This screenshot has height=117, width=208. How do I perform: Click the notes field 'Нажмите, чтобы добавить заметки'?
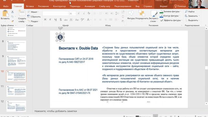[x=56, y=111]
